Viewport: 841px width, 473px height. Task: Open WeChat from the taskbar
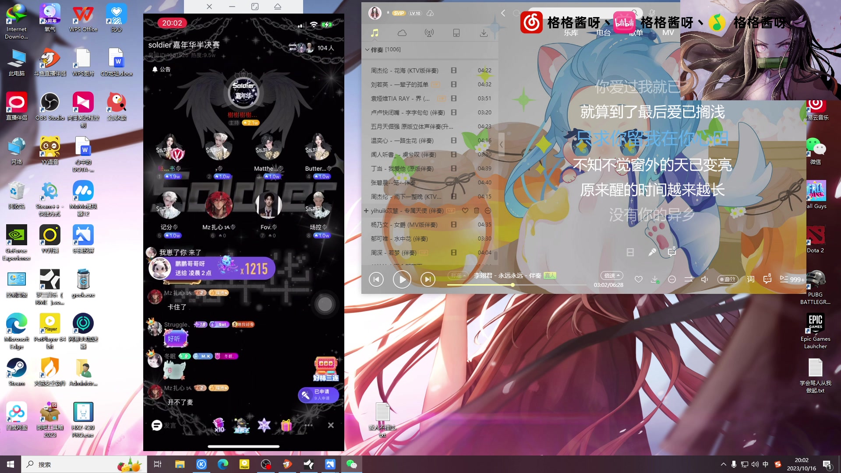(x=352, y=464)
